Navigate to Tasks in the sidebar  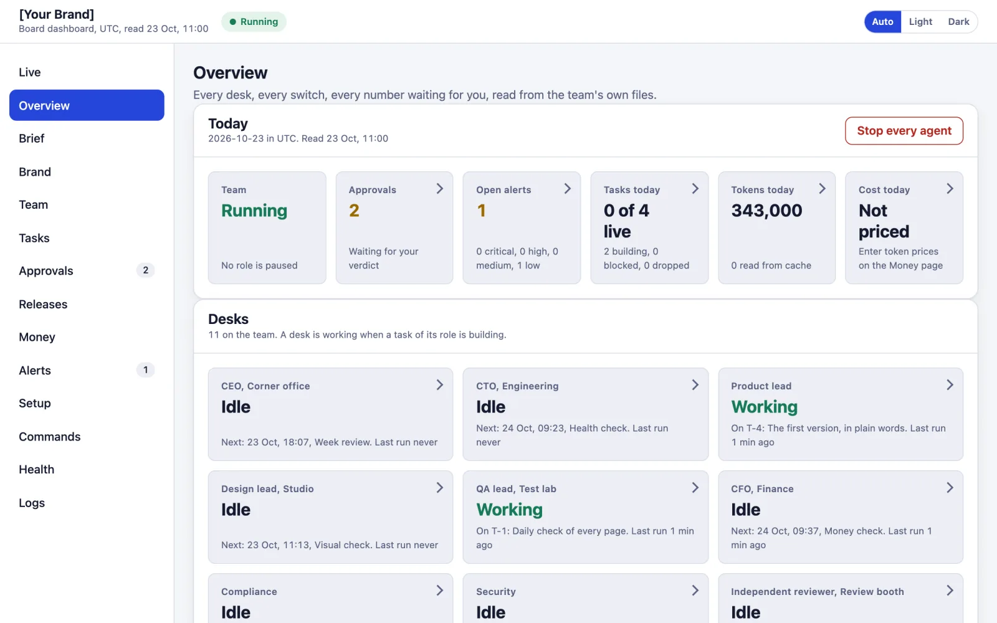87,238
